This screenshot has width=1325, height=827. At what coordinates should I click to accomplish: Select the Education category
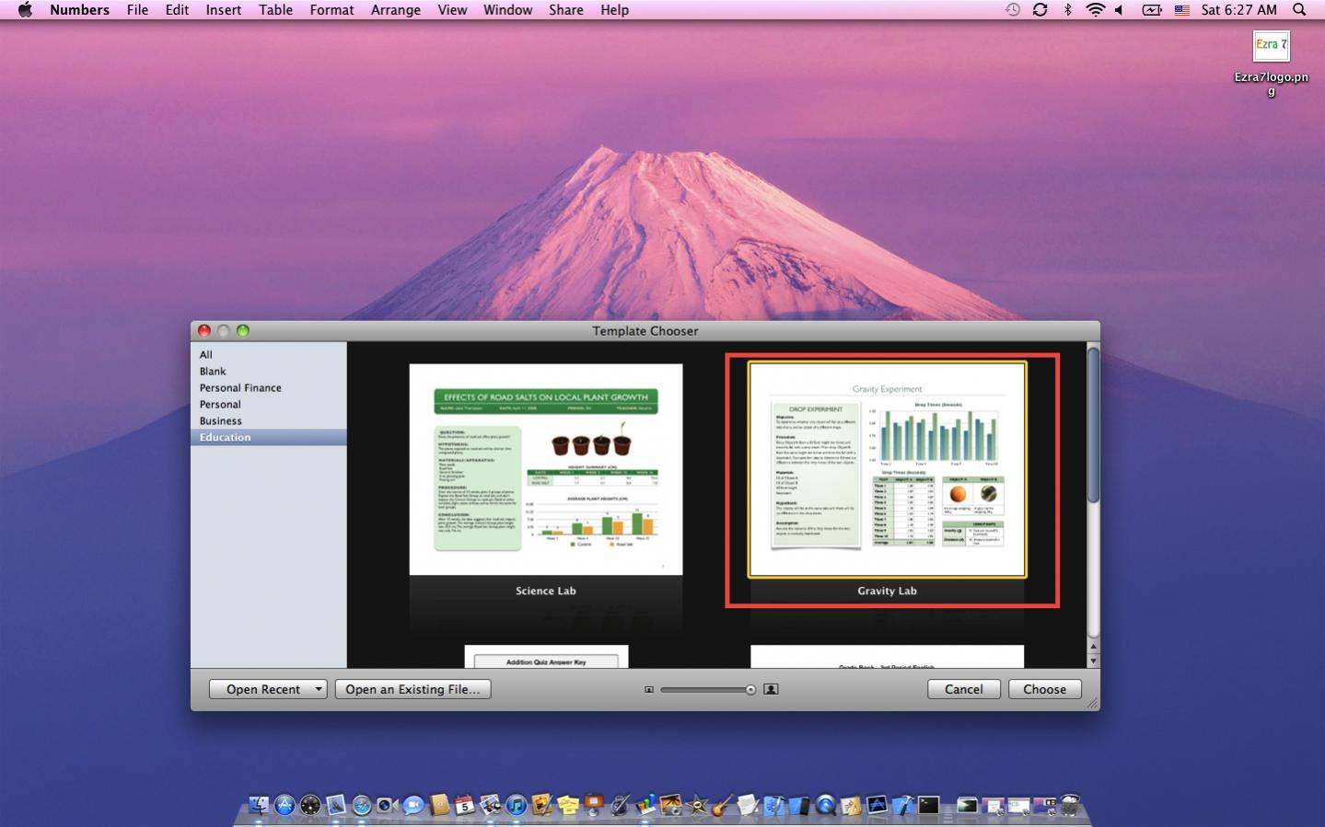(269, 438)
